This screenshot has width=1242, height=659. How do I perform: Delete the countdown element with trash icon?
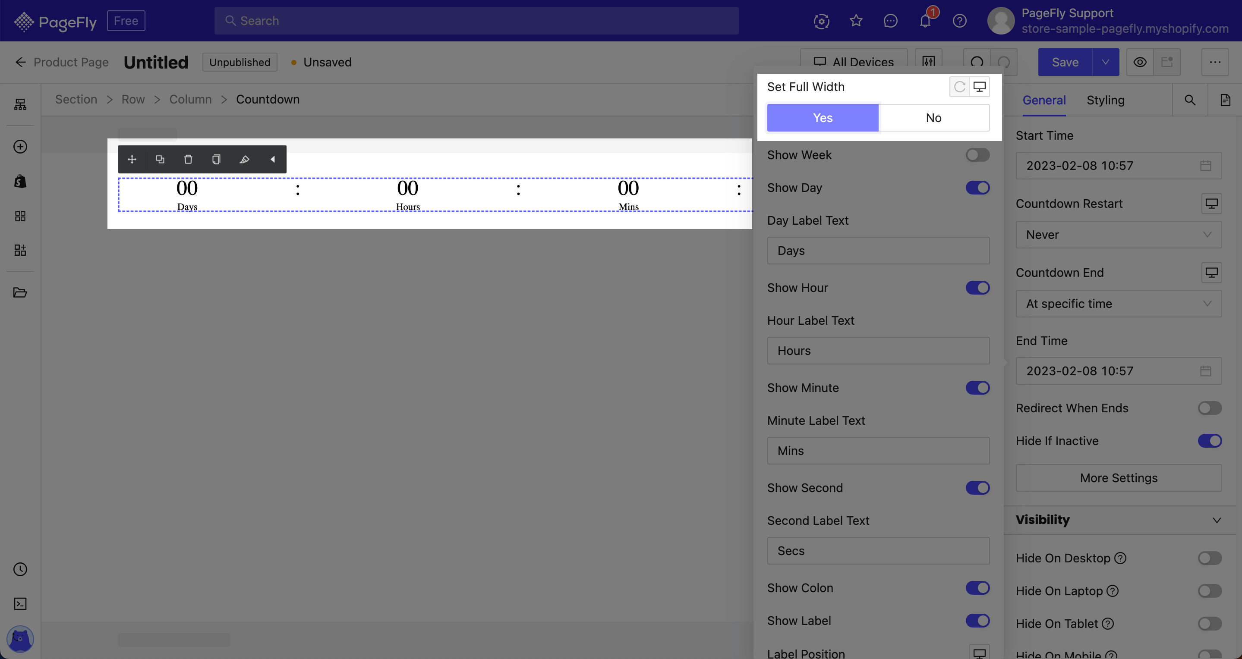pos(188,160)
